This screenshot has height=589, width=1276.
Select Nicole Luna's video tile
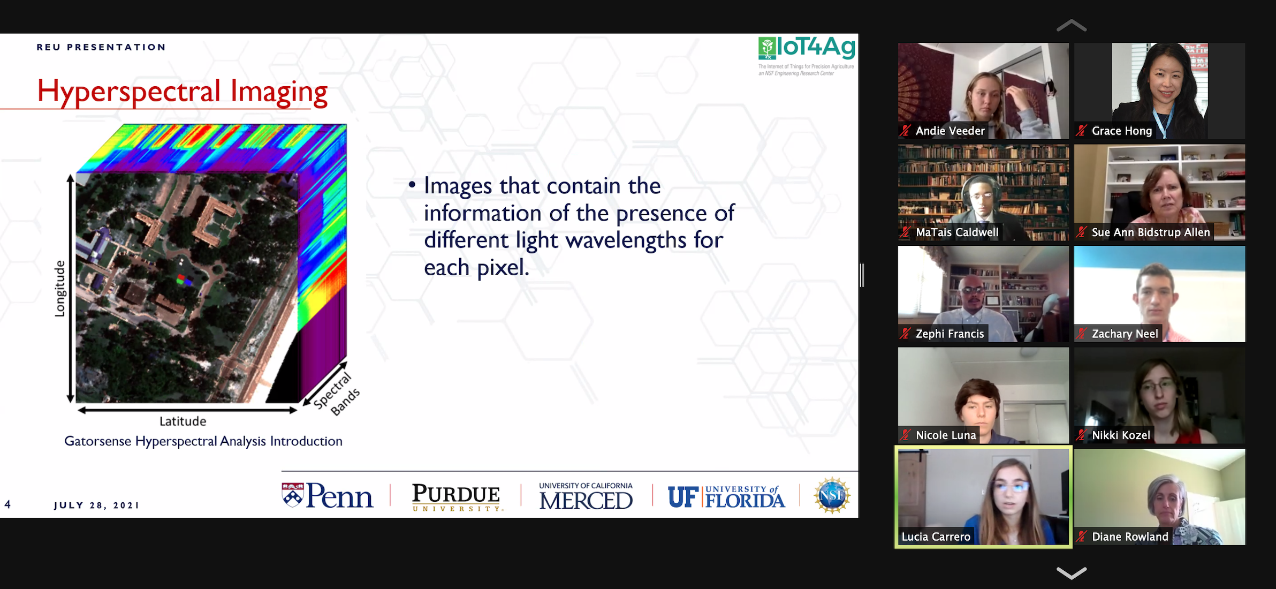pos(983,395)
